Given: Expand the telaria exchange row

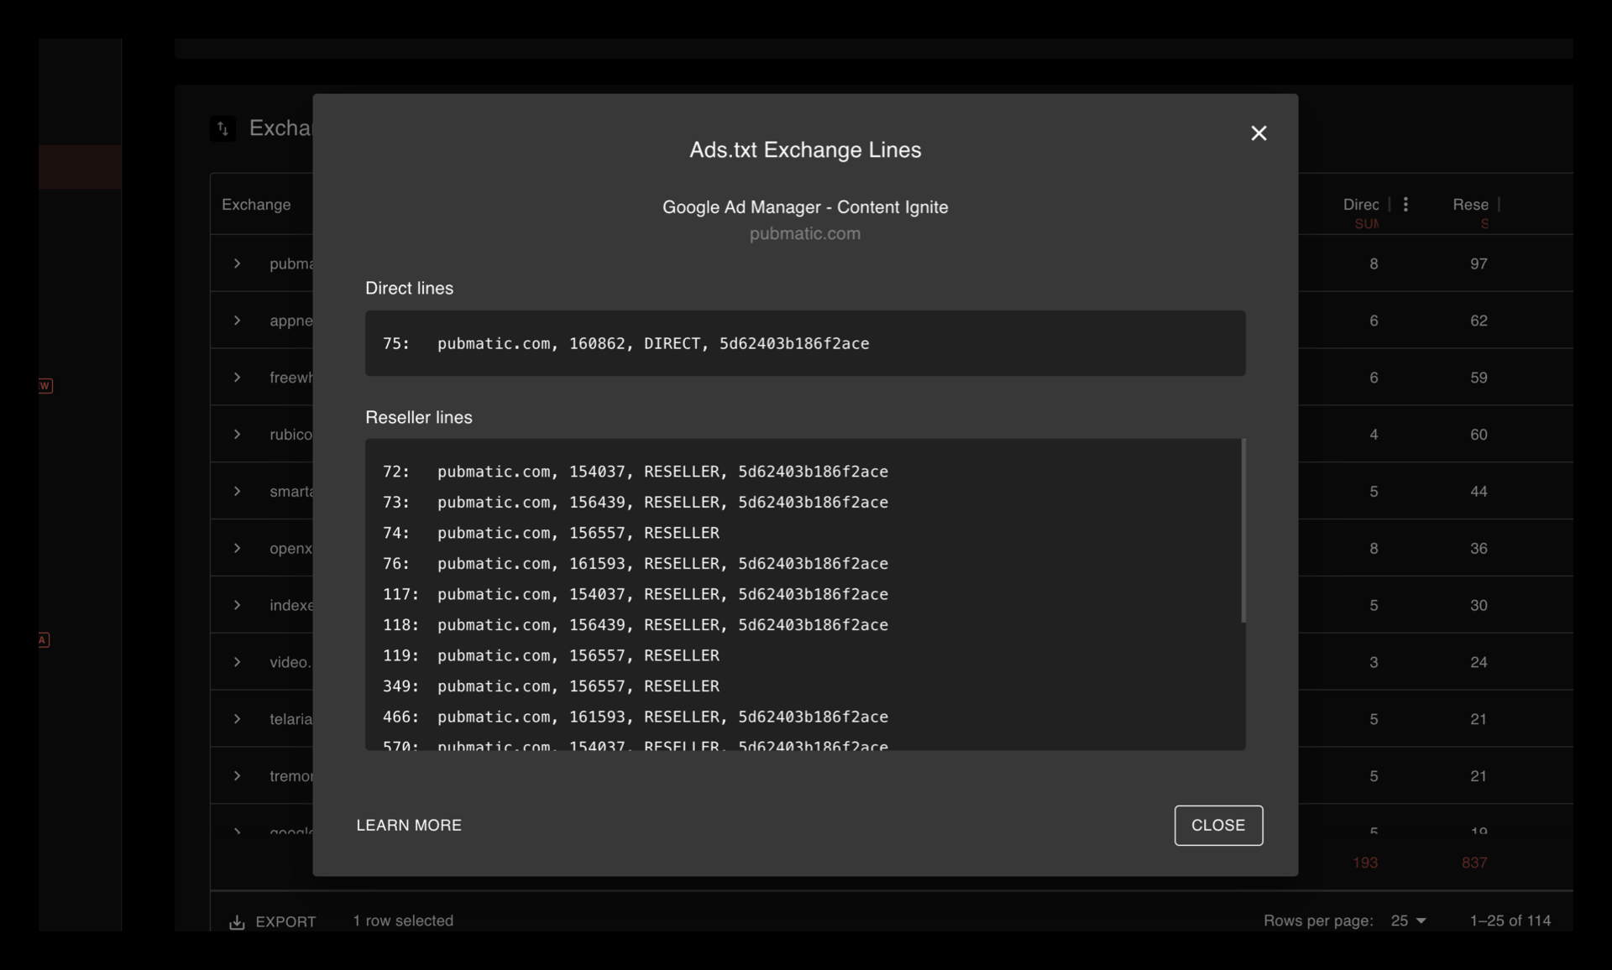Looking at the screenshot, I should (237, 719).
